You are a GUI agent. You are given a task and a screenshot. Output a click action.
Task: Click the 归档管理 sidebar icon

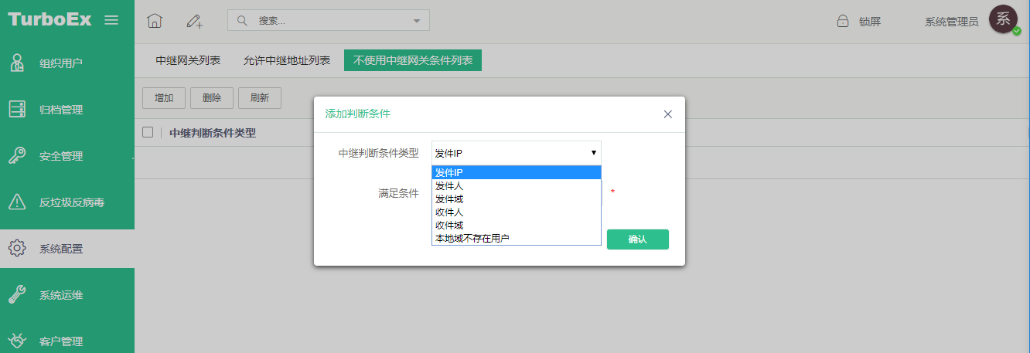tap(17, 110)
